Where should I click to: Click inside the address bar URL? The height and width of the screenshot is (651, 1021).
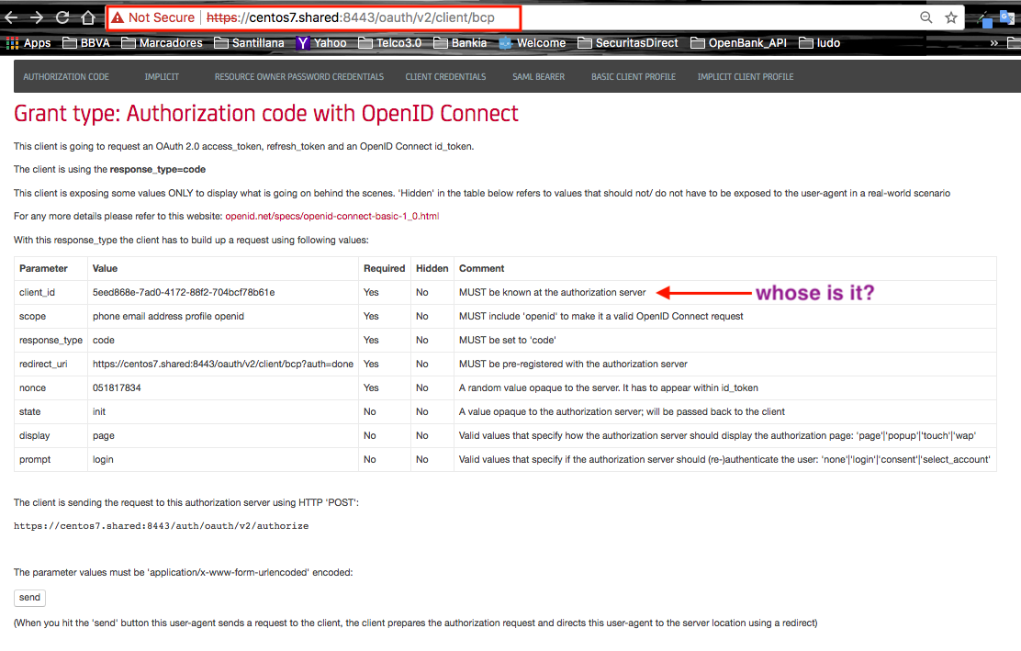(321, 17)
